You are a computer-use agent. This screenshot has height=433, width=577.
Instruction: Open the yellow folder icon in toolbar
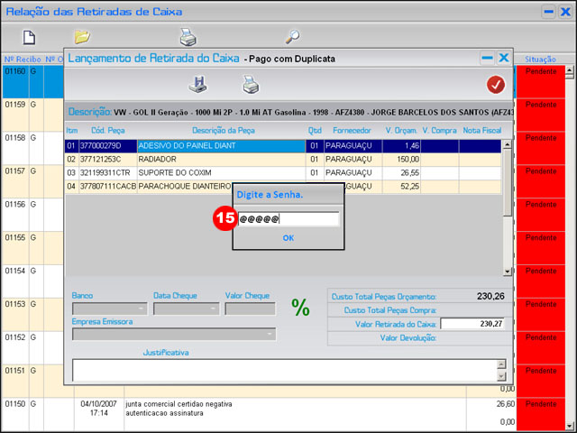[x=82, y=37]
